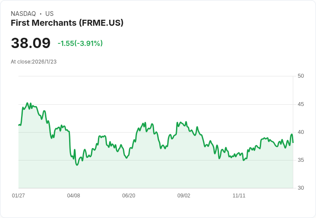Click the 45 y-axis price label

coord(301,104)
